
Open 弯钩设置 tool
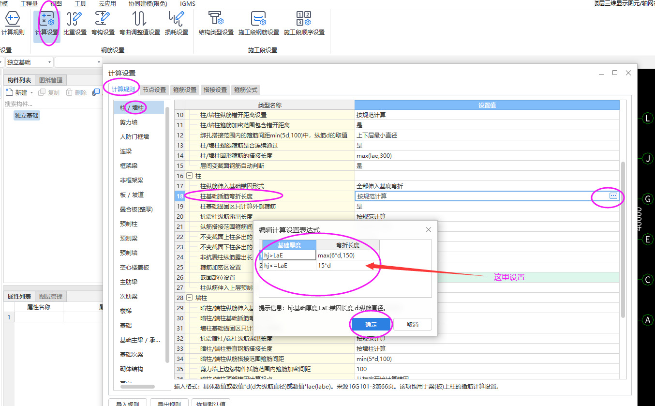click(103, 24)
